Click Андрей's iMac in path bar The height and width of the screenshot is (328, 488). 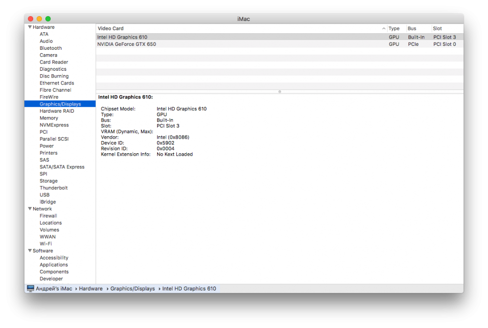point(54,288)
